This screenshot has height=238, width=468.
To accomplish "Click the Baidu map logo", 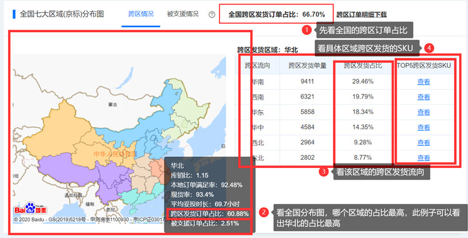I will click(x=29, y=209).
